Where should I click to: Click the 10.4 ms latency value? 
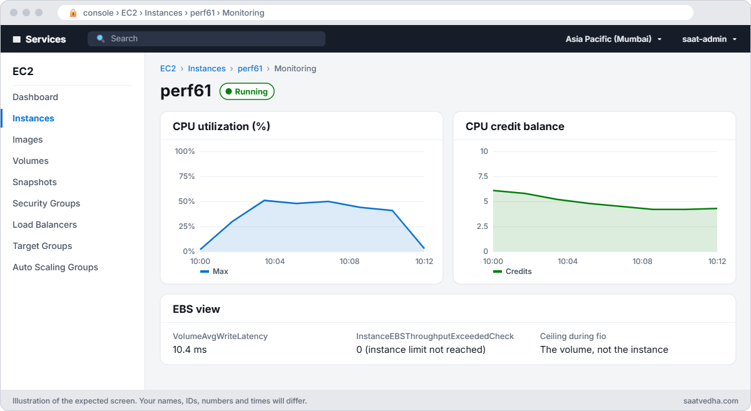point(190,350)
